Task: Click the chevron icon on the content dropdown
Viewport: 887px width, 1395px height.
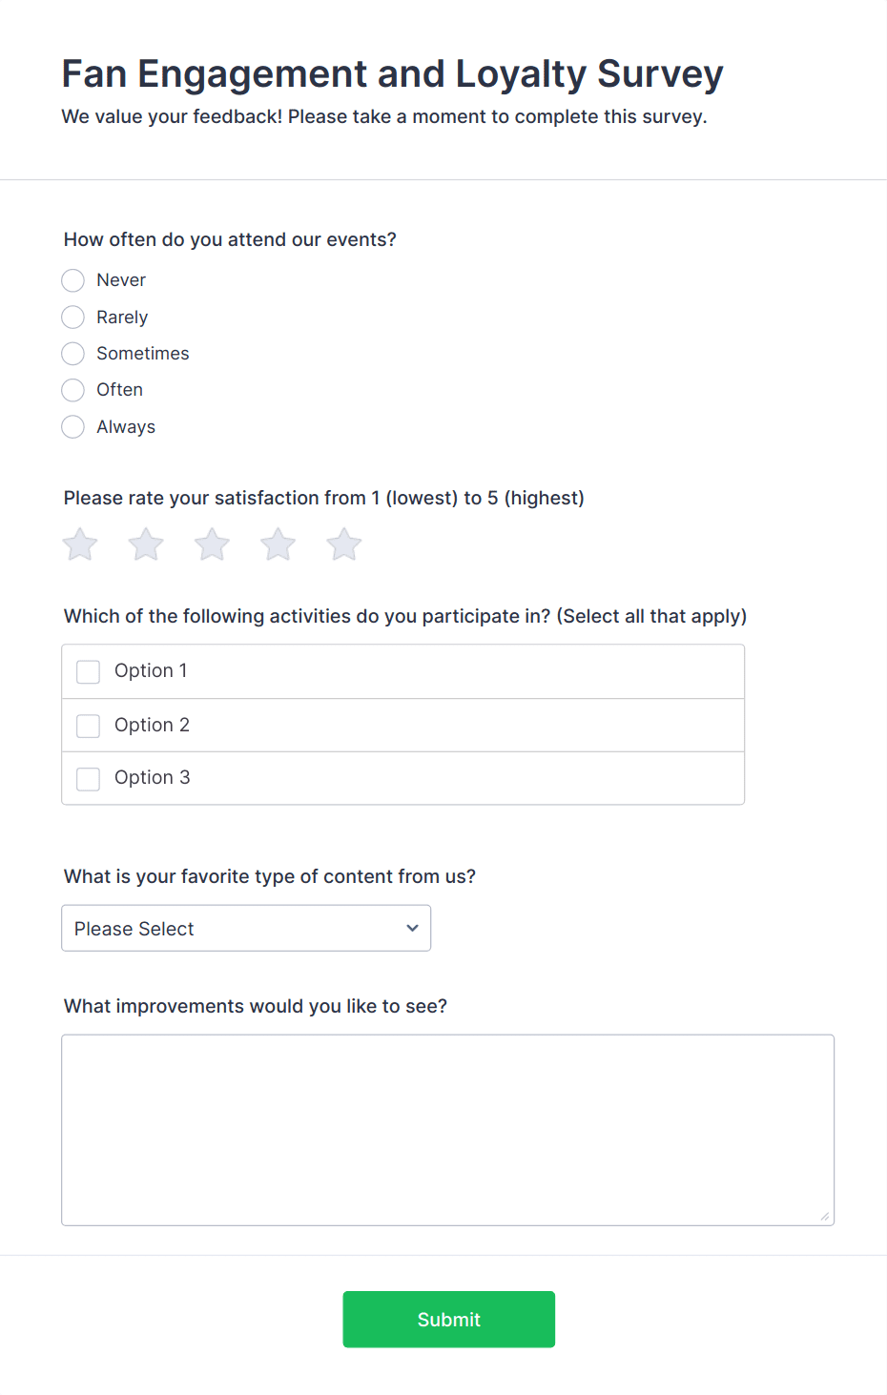Action: point(412,927)
